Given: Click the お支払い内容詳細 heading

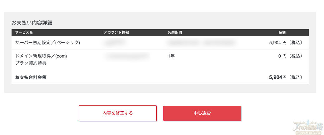Looking at the screenshot, I should (32, 23).
